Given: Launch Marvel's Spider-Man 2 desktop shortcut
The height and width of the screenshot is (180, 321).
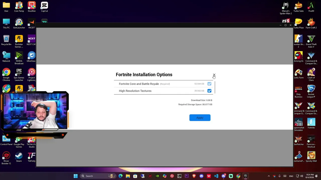Looking at the screenshot, I should [286, 8].
